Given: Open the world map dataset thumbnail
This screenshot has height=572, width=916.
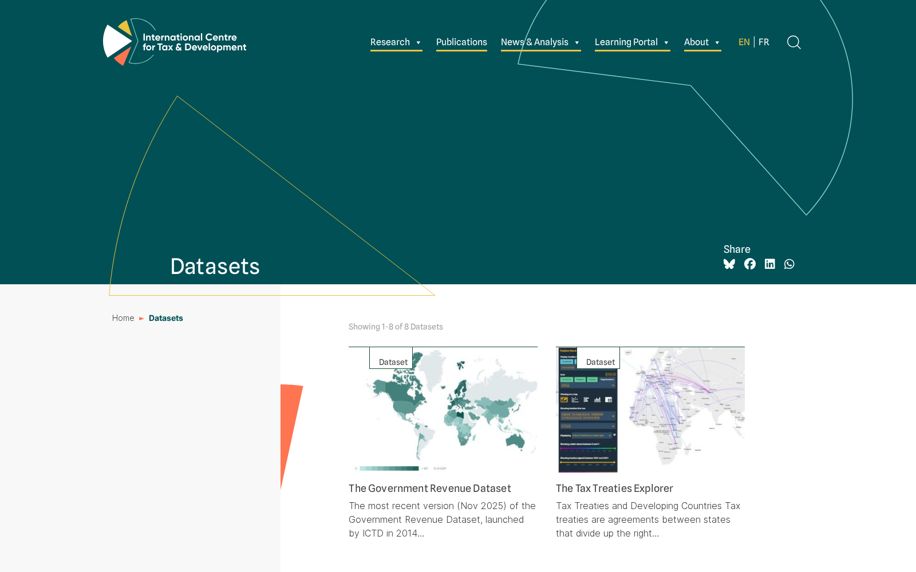Looking at the screenshot, I should tap(443, 410).
